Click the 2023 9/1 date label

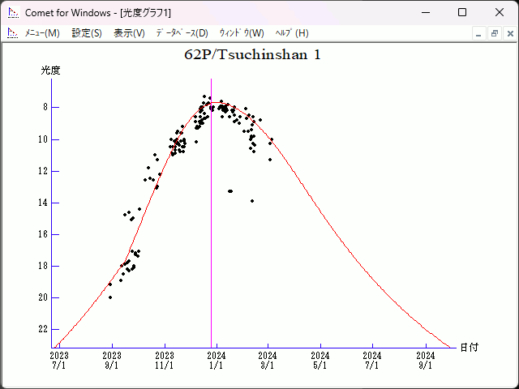[112, 361]
